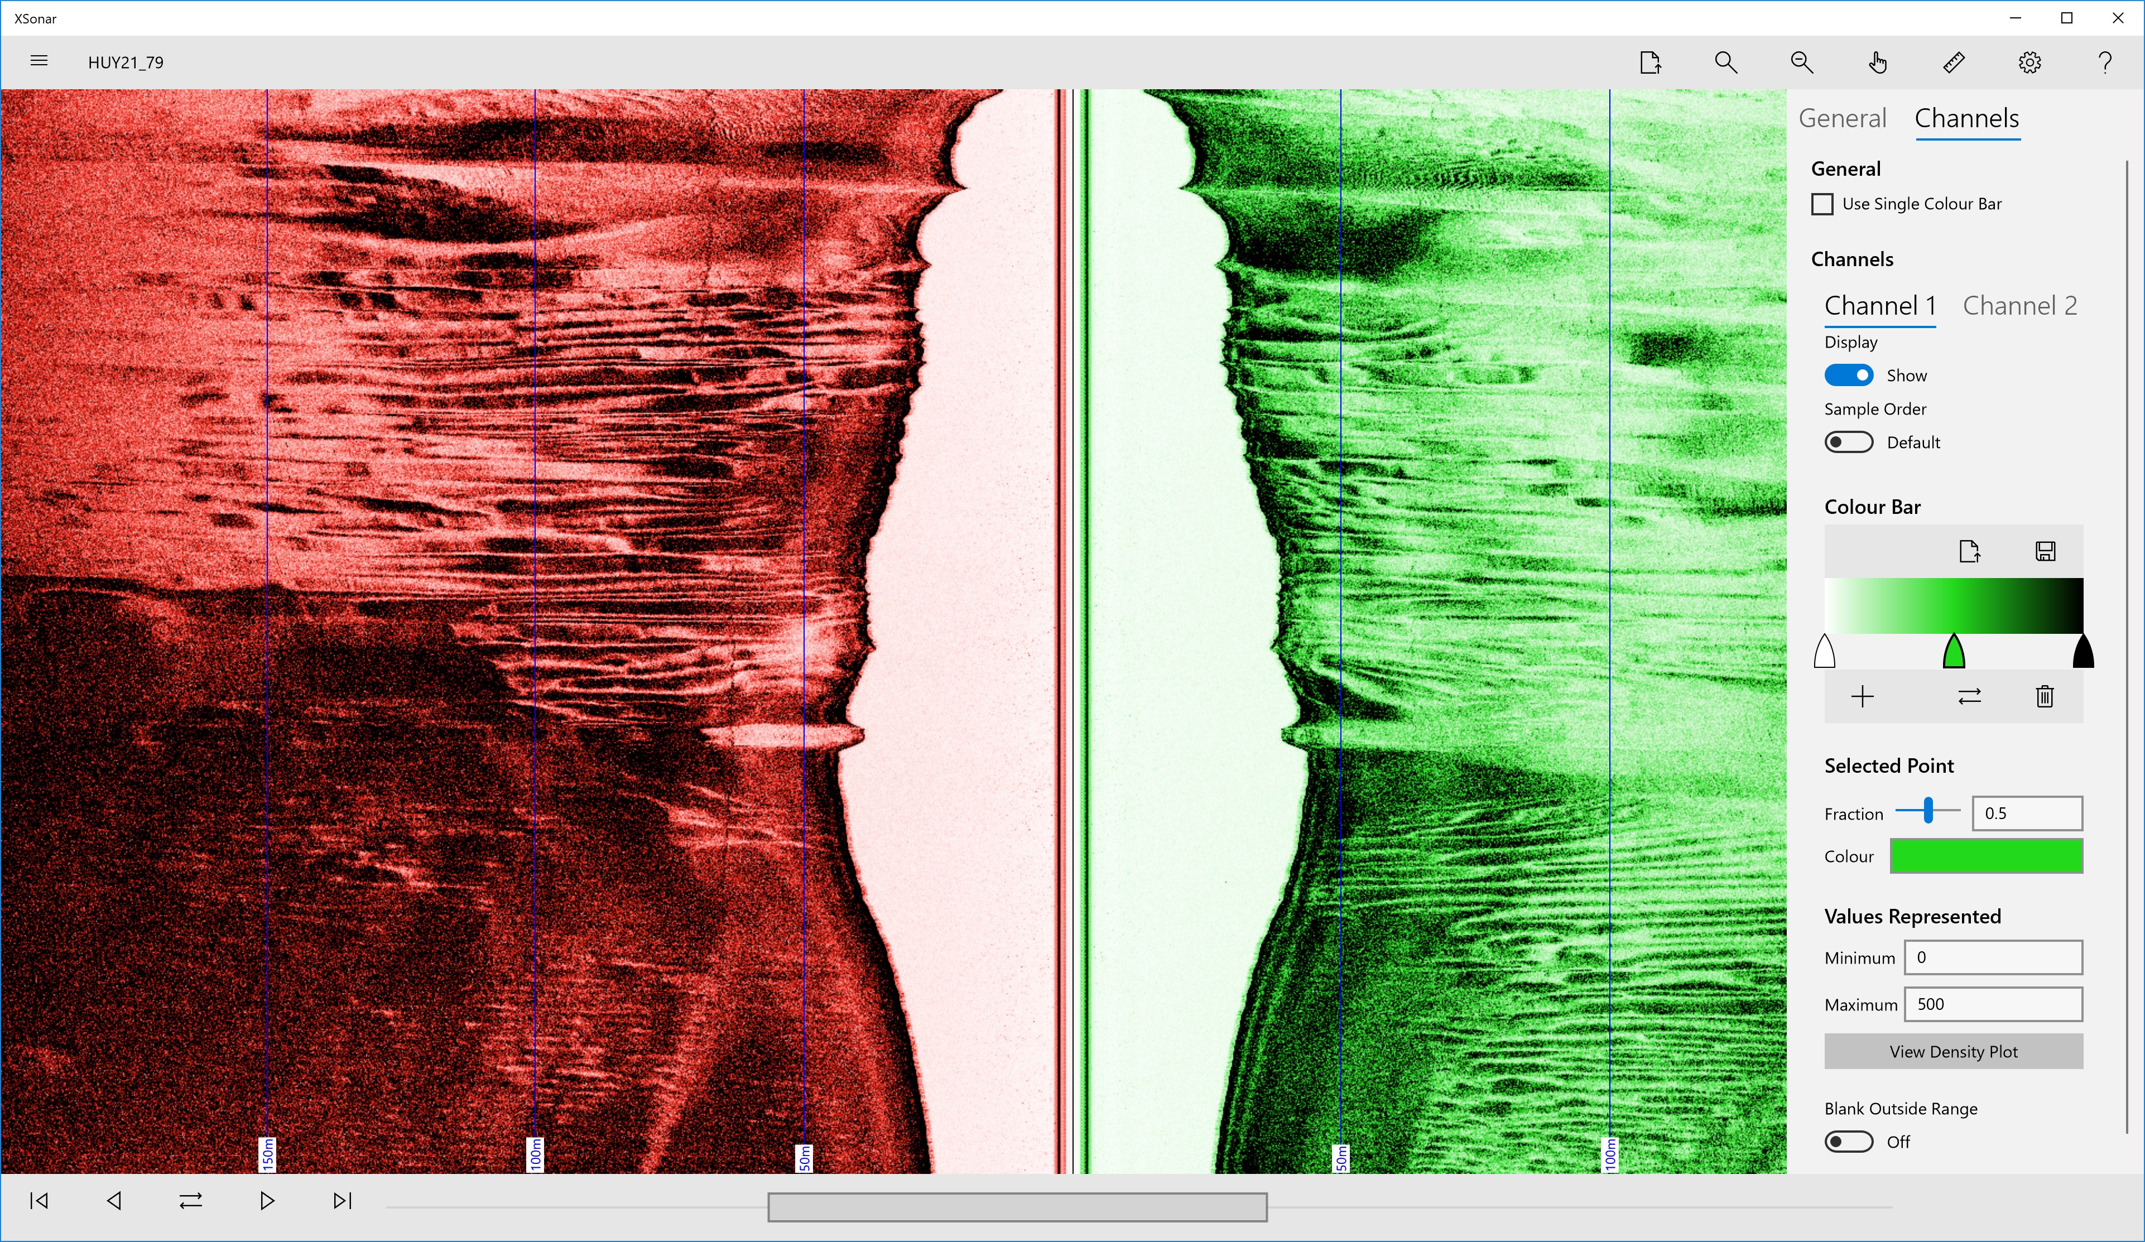The width and height of the screenshot is (2145, 1242).
Task: Turn on Blank Outside Range switch
Action: pyautogui.click(x=1848, y=1142)
